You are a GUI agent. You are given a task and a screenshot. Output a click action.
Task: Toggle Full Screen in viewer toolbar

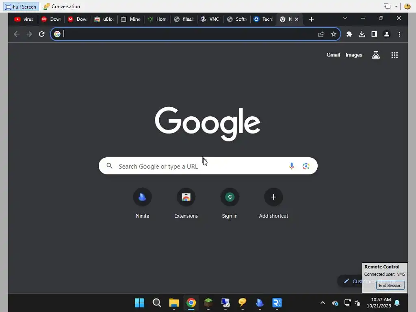(21, 6)
